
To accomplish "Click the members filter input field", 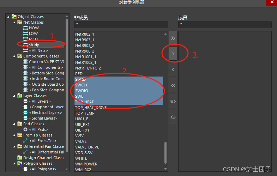I will click(x=225, y=24).
